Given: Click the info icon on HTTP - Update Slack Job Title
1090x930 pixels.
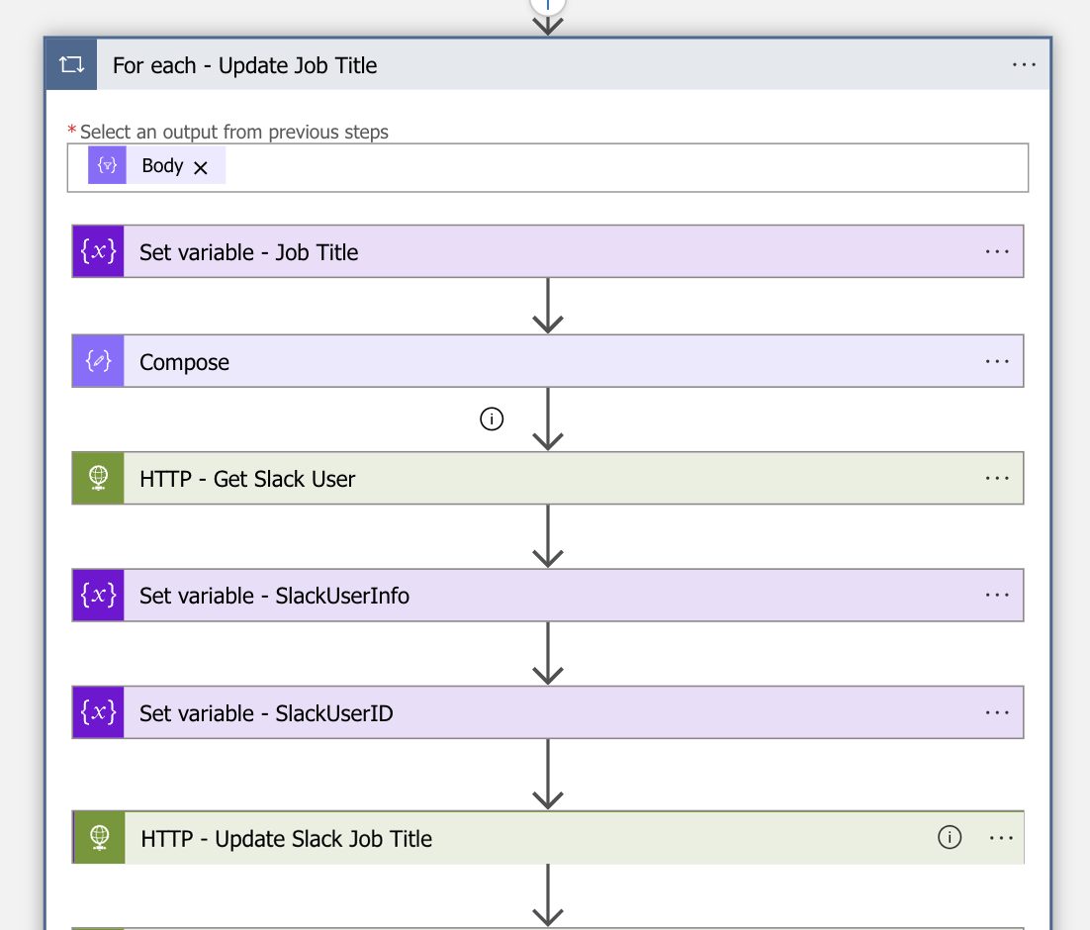Looking at the screenshot, I should pyautogui.click(x=949, y=837).
